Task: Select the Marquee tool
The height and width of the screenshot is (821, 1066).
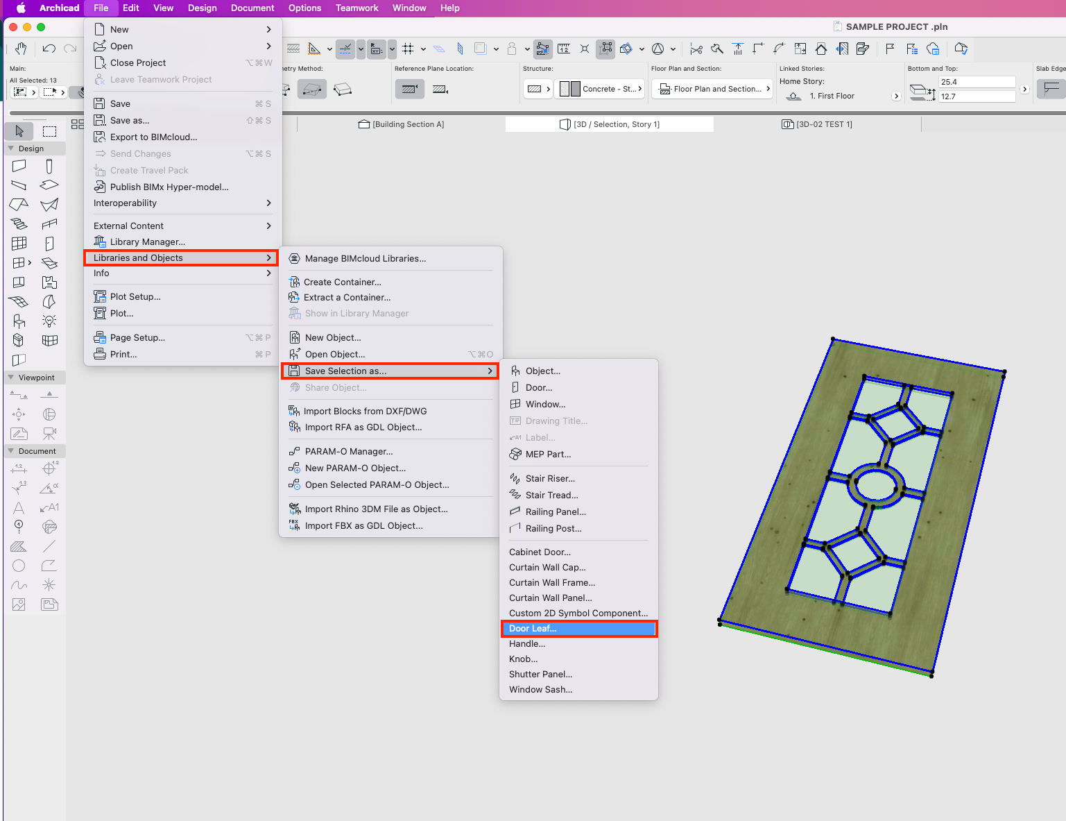Action: coord(49,131)
